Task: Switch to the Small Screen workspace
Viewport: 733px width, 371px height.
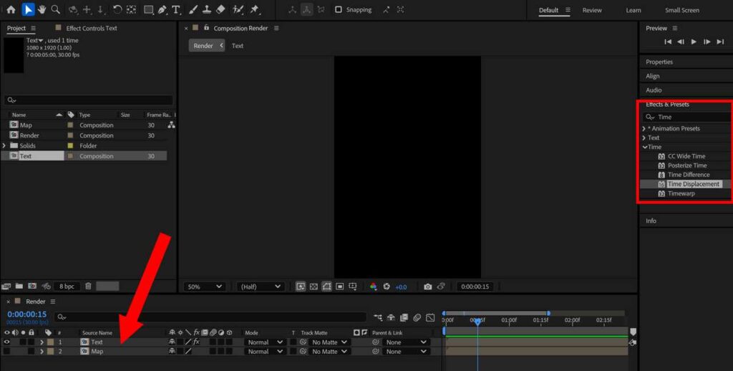Action: pyautogui.click(x=682, y=10)
